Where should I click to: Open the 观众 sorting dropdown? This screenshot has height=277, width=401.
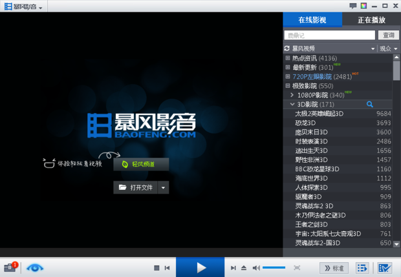[x=388, y=48]
